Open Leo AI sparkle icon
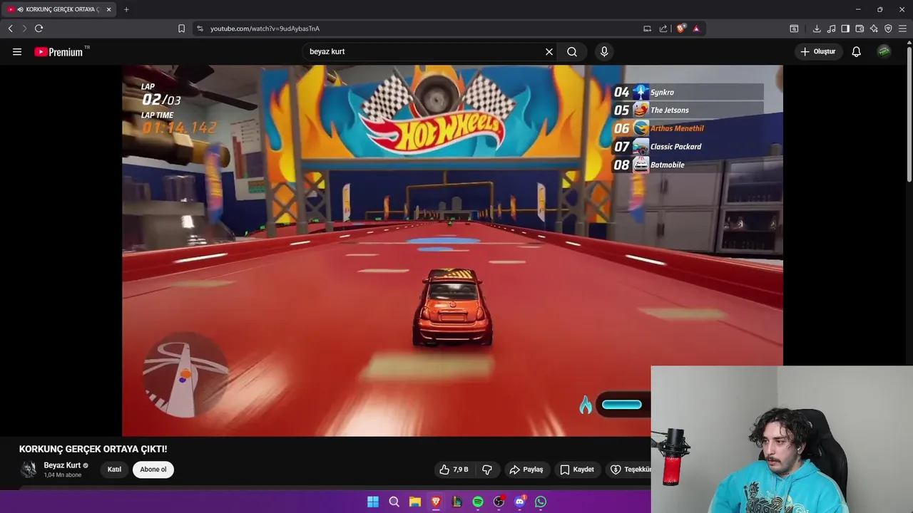This screenshot has height=513, width=913. (x=874, y=28)
